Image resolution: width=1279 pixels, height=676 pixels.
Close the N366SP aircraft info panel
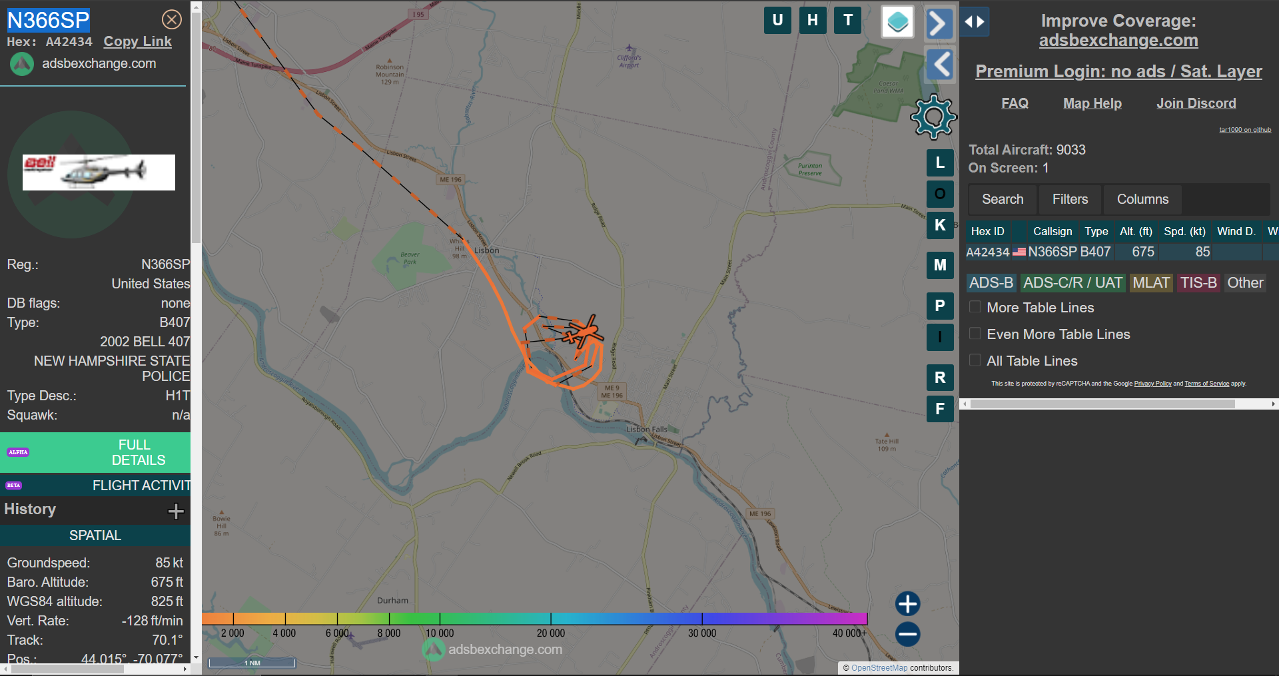[x=172, y=20]
